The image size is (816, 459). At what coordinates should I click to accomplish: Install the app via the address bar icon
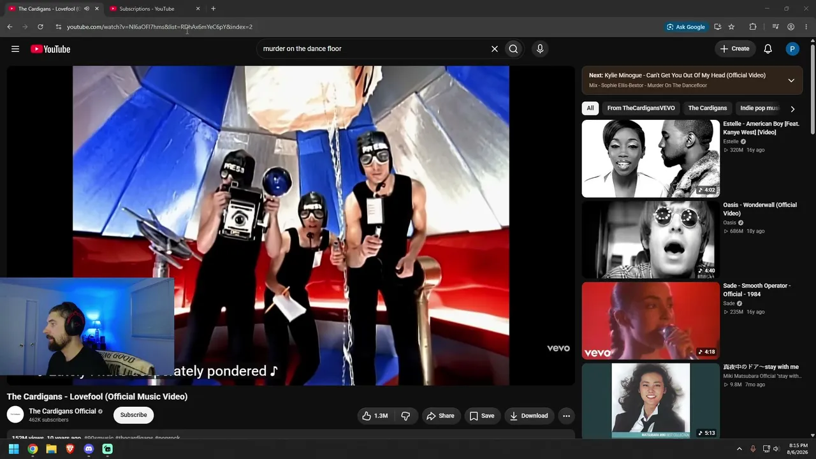pos(718,27)
